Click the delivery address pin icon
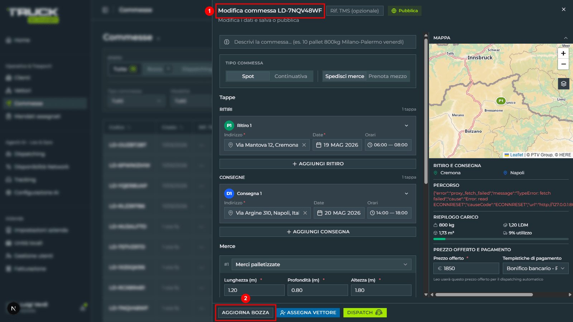Screen dimensions: 573x322 point(231,213)
